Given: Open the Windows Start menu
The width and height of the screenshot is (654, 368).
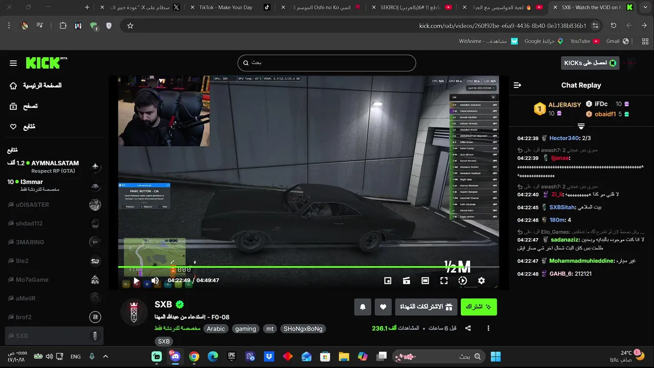Looking at the screenshot, I should coord(496,356).
